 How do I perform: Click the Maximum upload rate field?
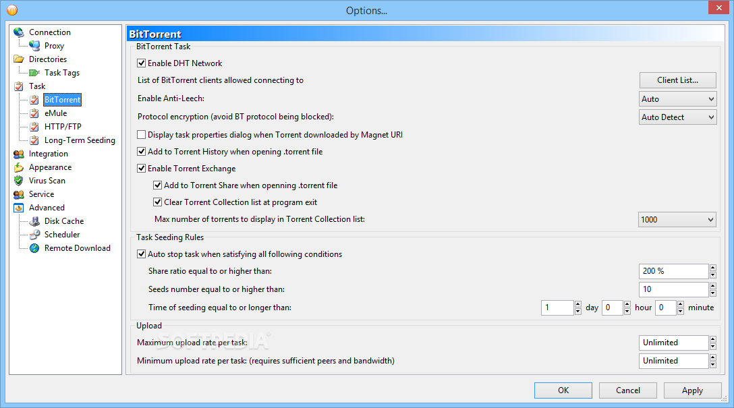coord(673,343)
